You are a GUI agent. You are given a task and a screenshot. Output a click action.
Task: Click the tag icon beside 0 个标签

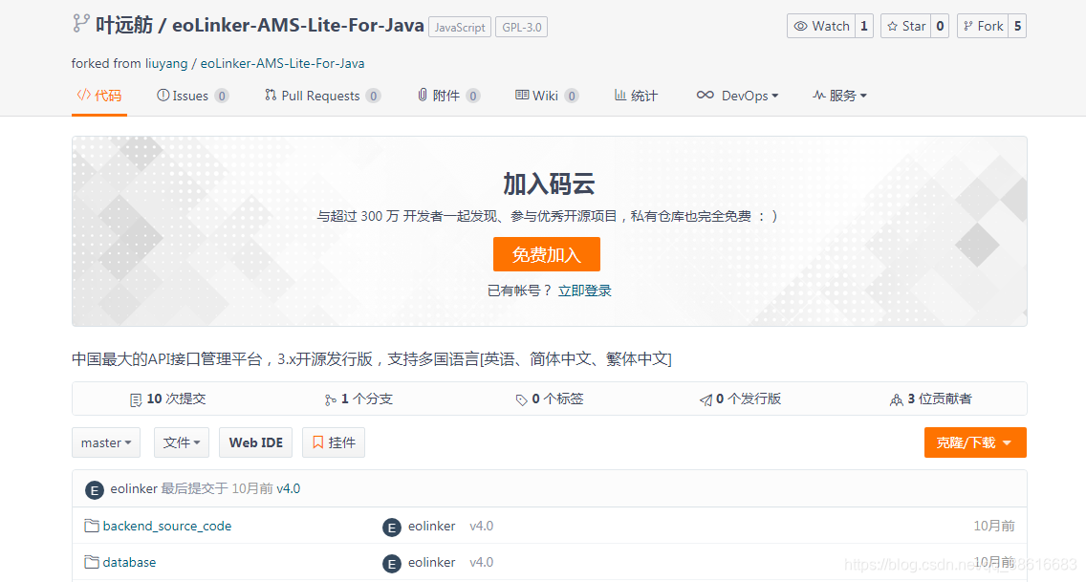coord(522,400)
